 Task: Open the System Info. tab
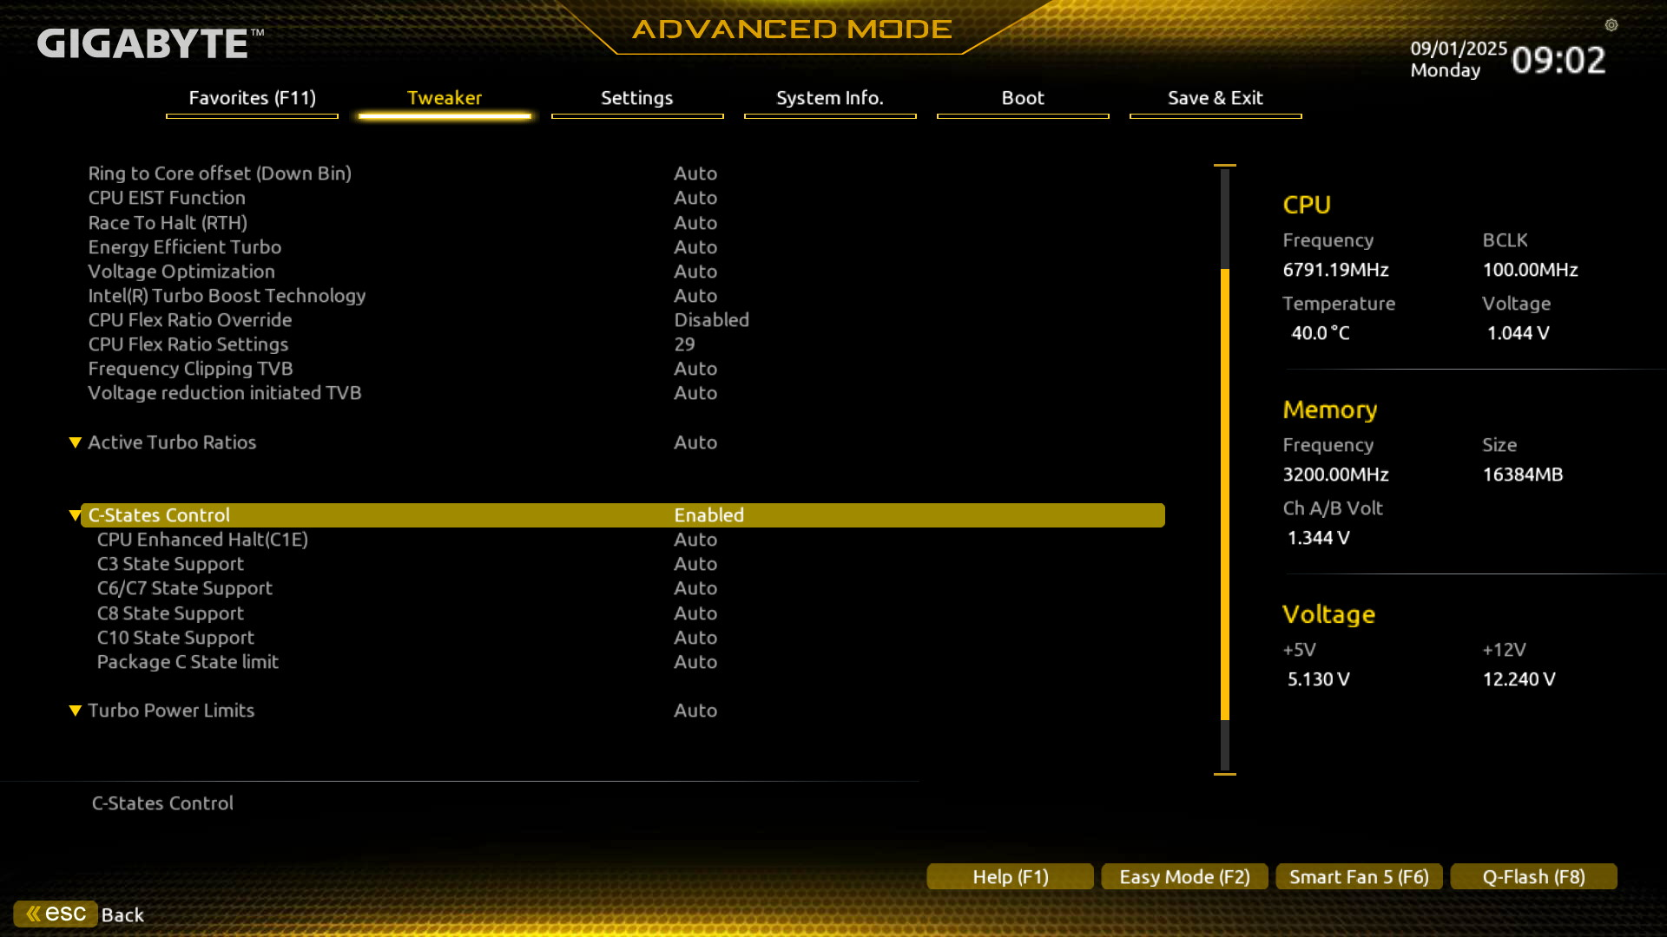[829, 98]
